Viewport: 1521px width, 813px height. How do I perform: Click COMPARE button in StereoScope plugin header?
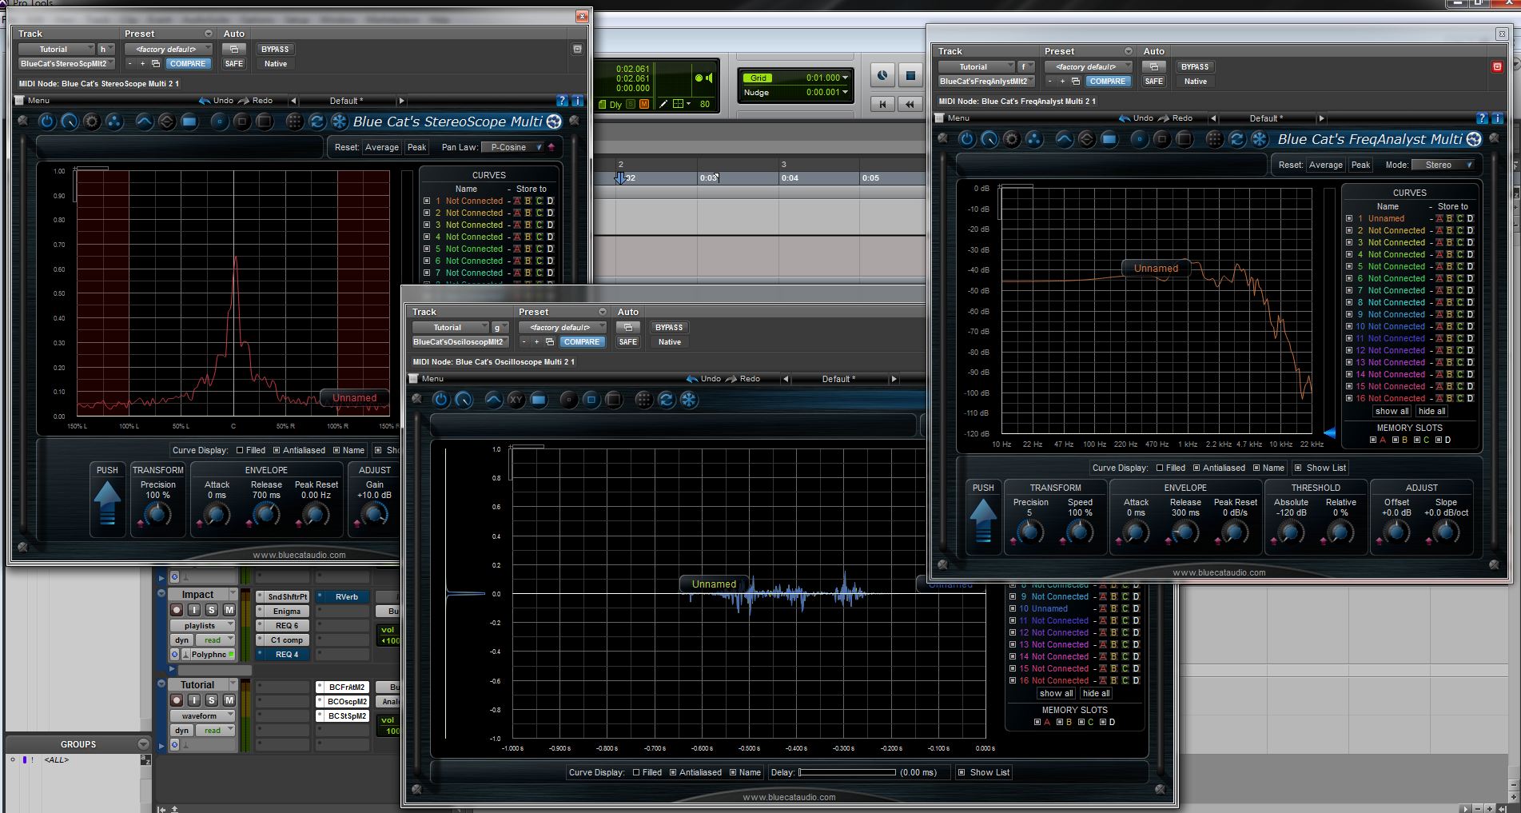(x=188, y=64)
